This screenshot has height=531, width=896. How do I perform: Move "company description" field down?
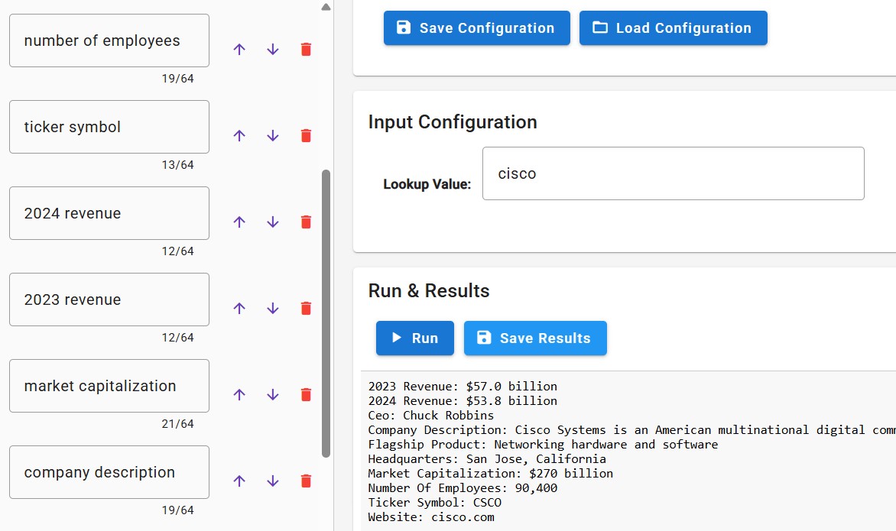[273, 481]
